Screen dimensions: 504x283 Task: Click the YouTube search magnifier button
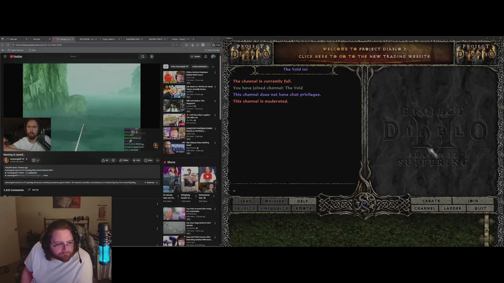[x=143, y=57]
